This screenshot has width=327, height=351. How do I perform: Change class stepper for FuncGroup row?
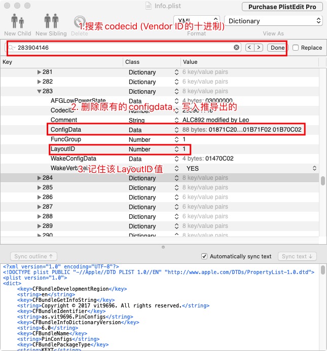point(176,139)
